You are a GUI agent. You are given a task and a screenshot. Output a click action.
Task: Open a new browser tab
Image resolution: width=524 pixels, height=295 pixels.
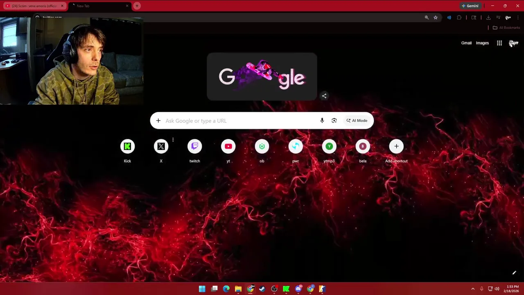(x=137, y=6)
